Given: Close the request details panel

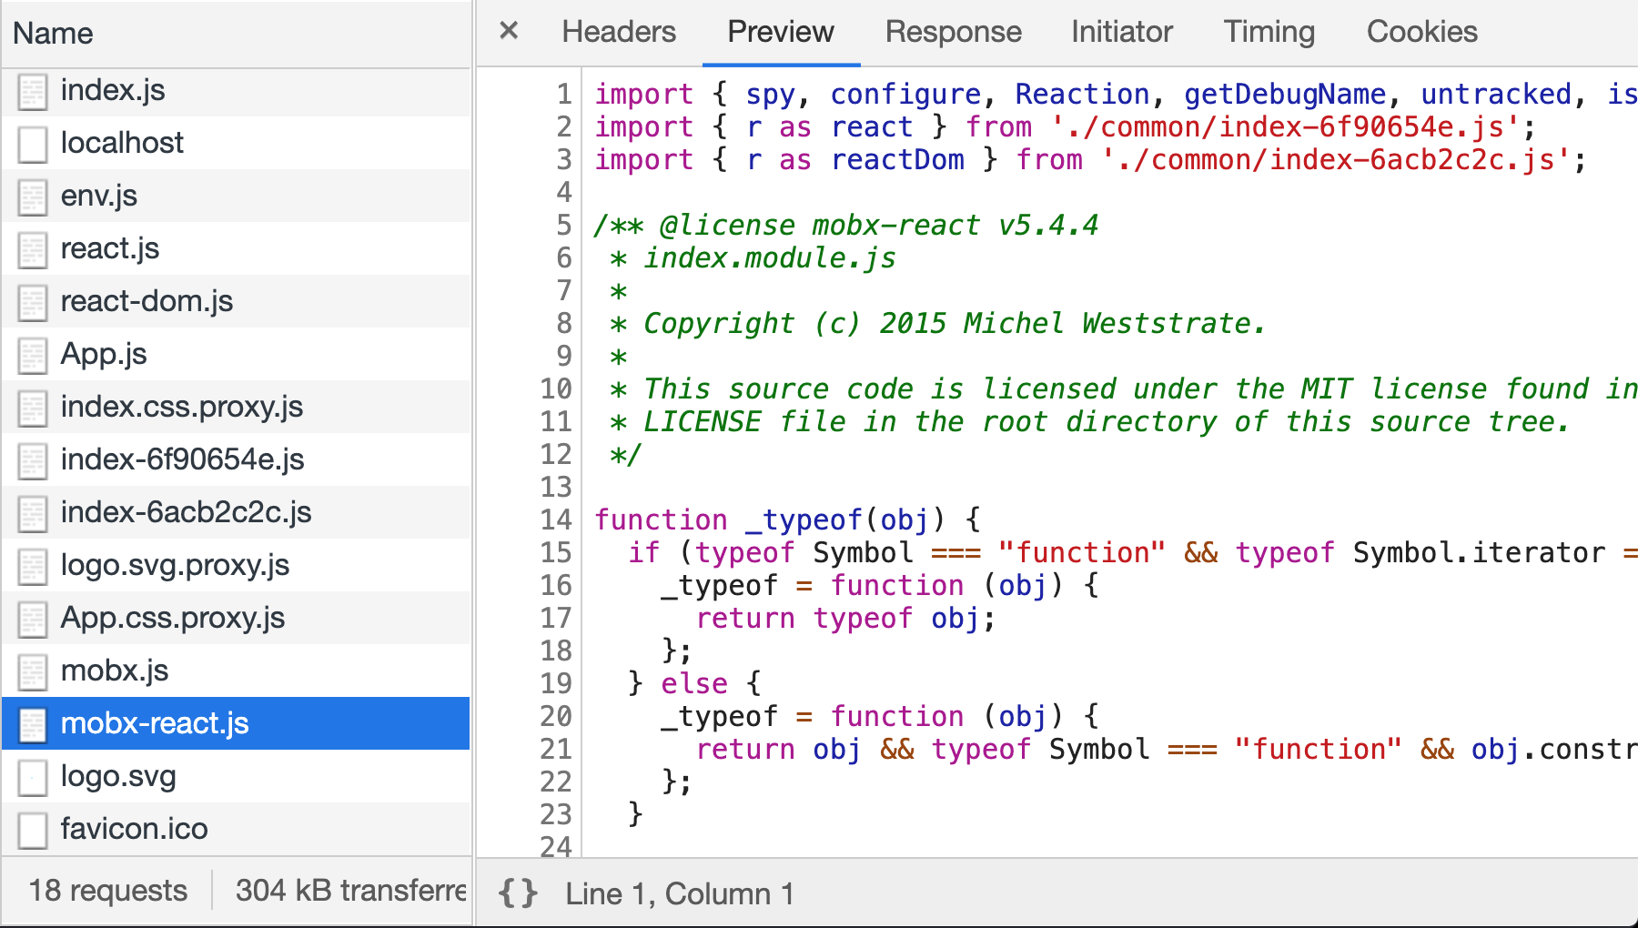Looking at the screenshot, I should point(509,31).
